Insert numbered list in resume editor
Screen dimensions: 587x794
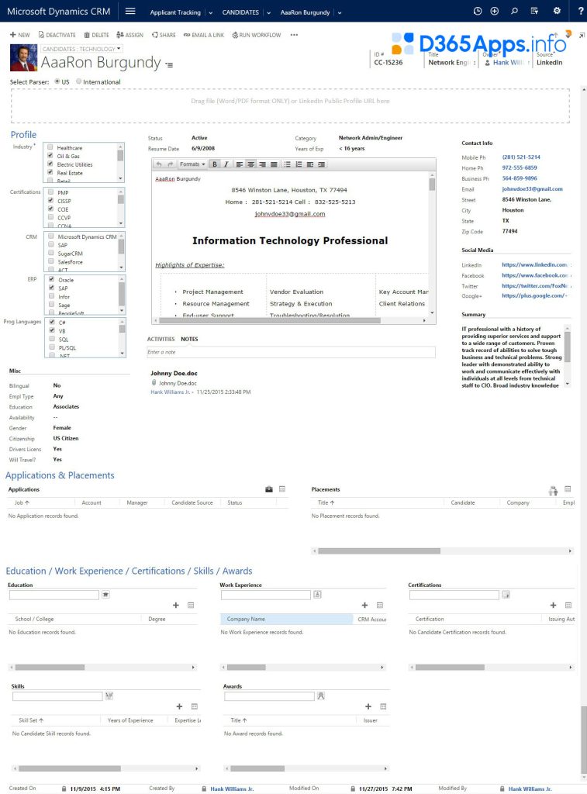point(299,164)
